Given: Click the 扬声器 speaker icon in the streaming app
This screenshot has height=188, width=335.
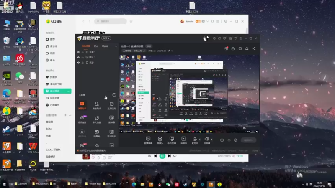Looking at the screenshot, I should pos(206,139).
